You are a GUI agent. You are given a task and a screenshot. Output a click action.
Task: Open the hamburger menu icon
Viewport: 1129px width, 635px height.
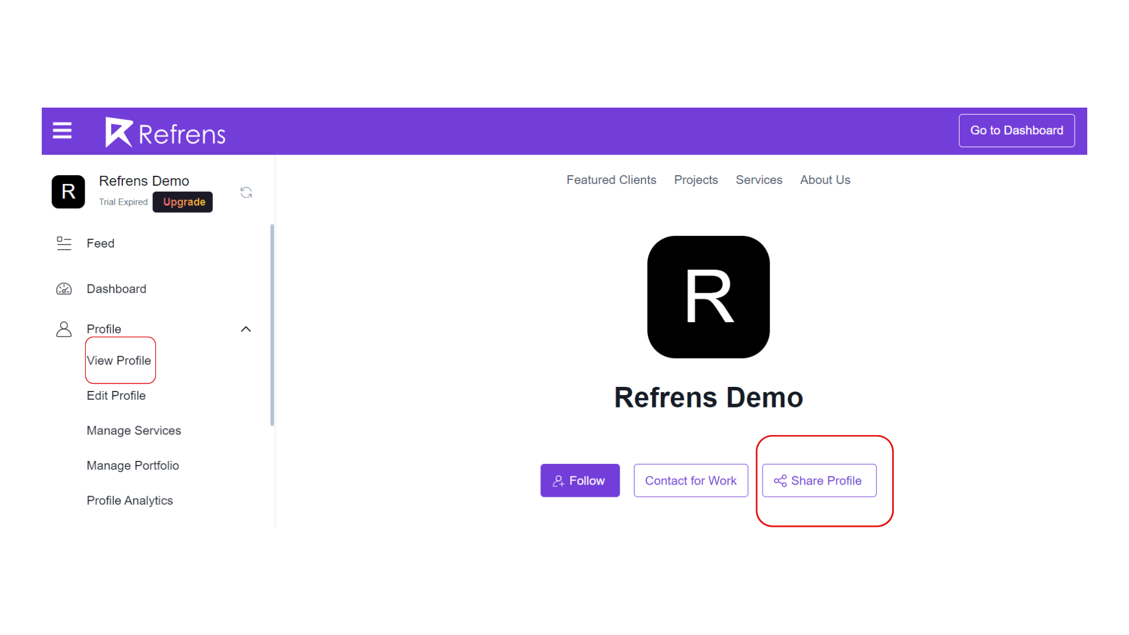pos(62,131)
